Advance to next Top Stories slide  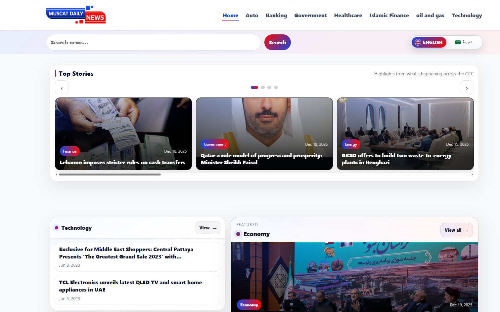coord(467,88)
